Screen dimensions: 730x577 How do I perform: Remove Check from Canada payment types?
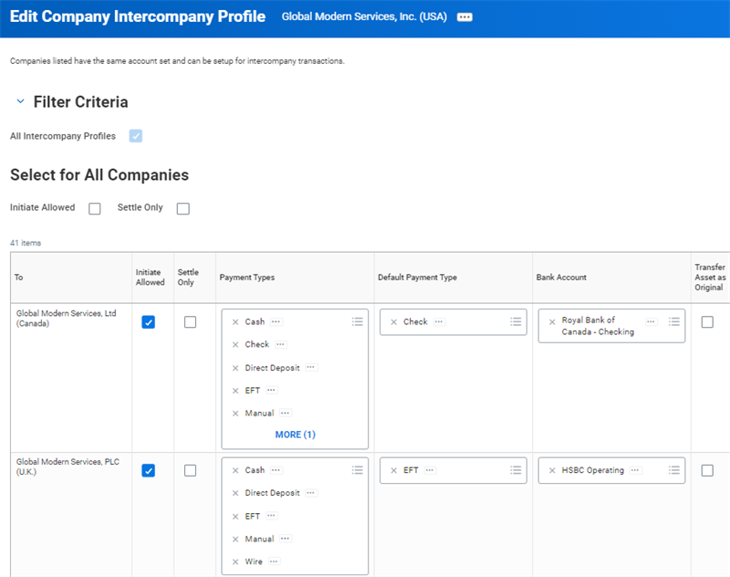tap(235, 344)
